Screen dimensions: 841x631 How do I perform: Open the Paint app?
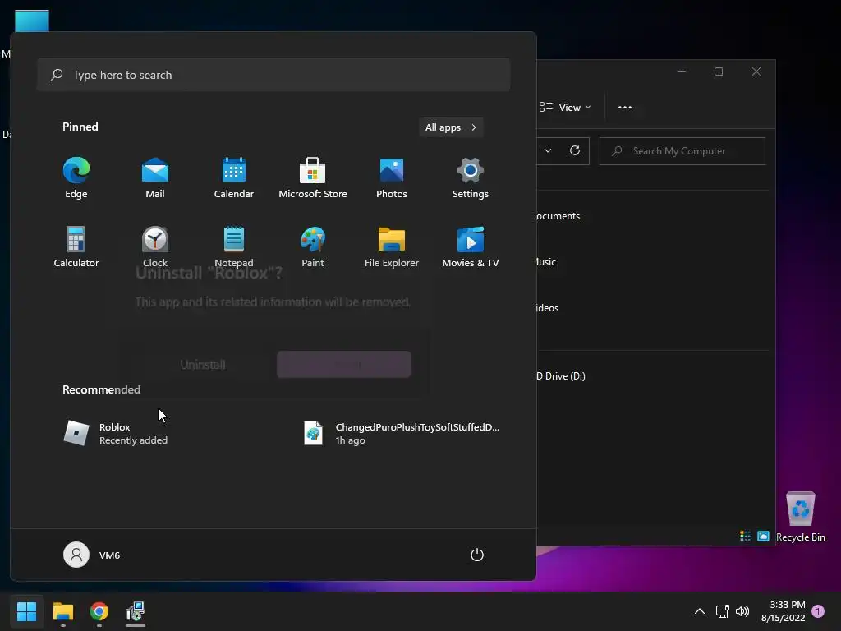tap(313, 246)
